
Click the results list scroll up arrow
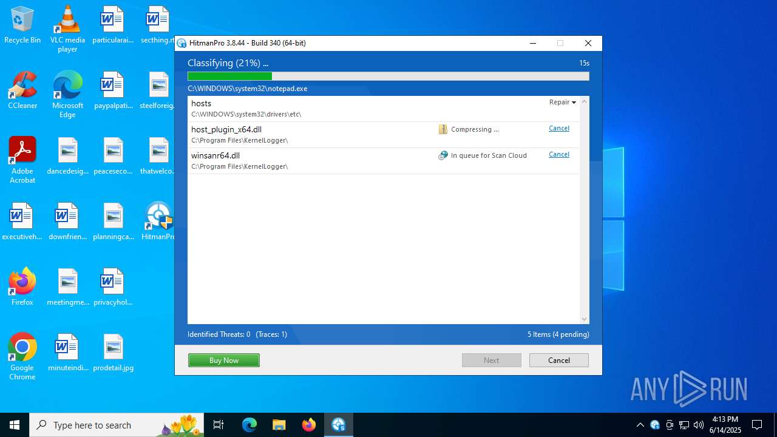[x=584, y=101]
